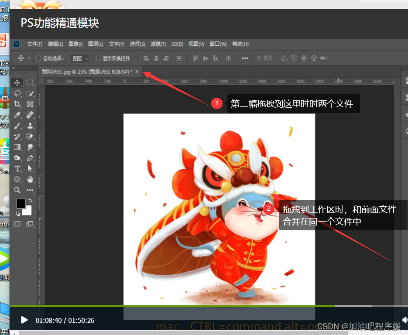Screen dimensions: 408x335
Task: Select the Horizontal Type tool
Action: click(17, 169)
